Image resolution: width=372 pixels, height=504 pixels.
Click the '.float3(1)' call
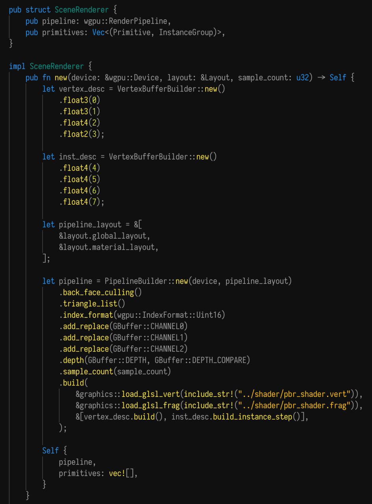pyautogui.click(x=79, y=111)
